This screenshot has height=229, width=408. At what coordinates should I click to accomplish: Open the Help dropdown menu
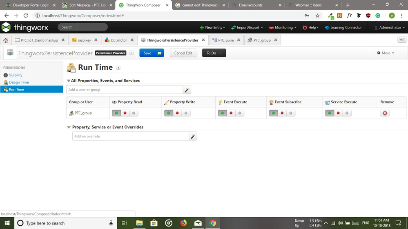coord(311,28)
